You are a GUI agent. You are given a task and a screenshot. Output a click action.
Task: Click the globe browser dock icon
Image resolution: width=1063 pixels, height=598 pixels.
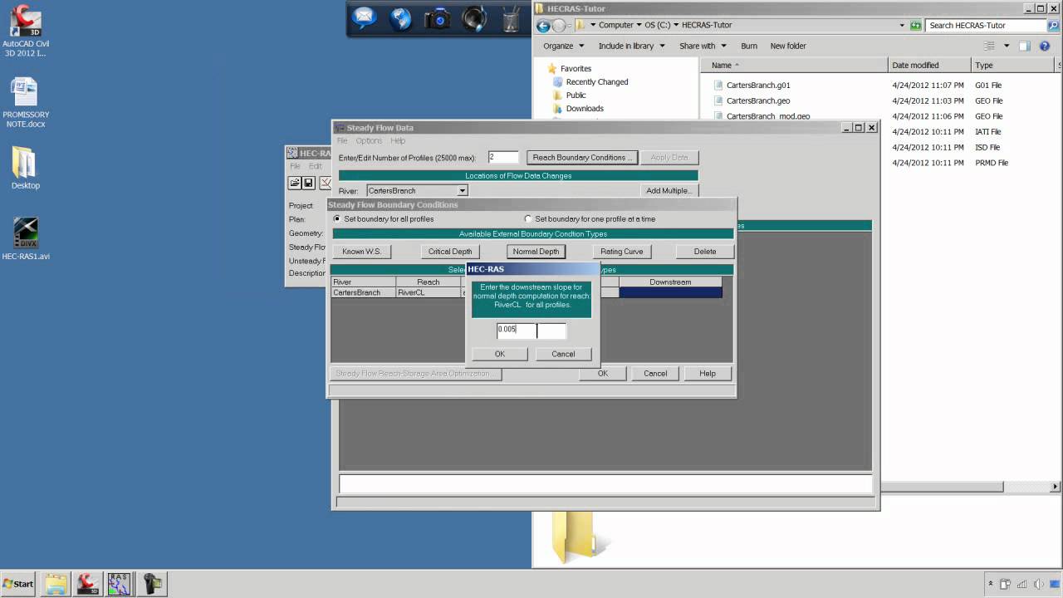(x=400, y=18)
